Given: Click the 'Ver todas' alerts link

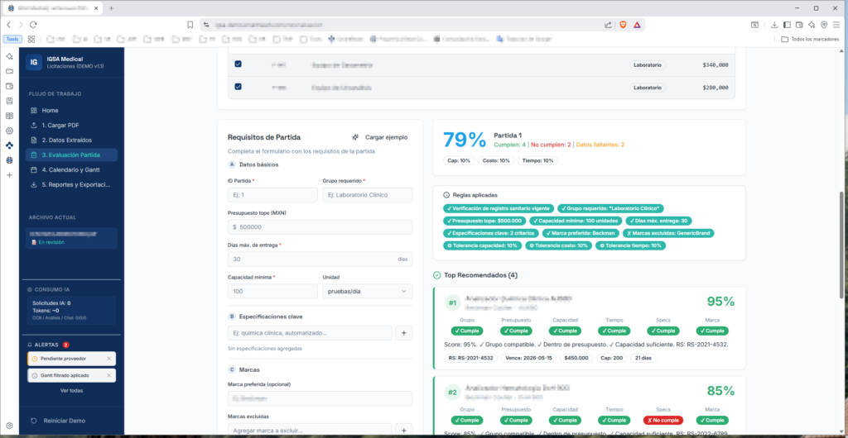Looking at the screenshot, I should click(x=71, y=390).
